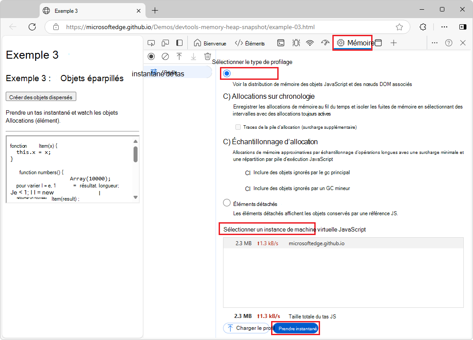Open Edge settings menu (ellipsis)

[x=444, y=27]
